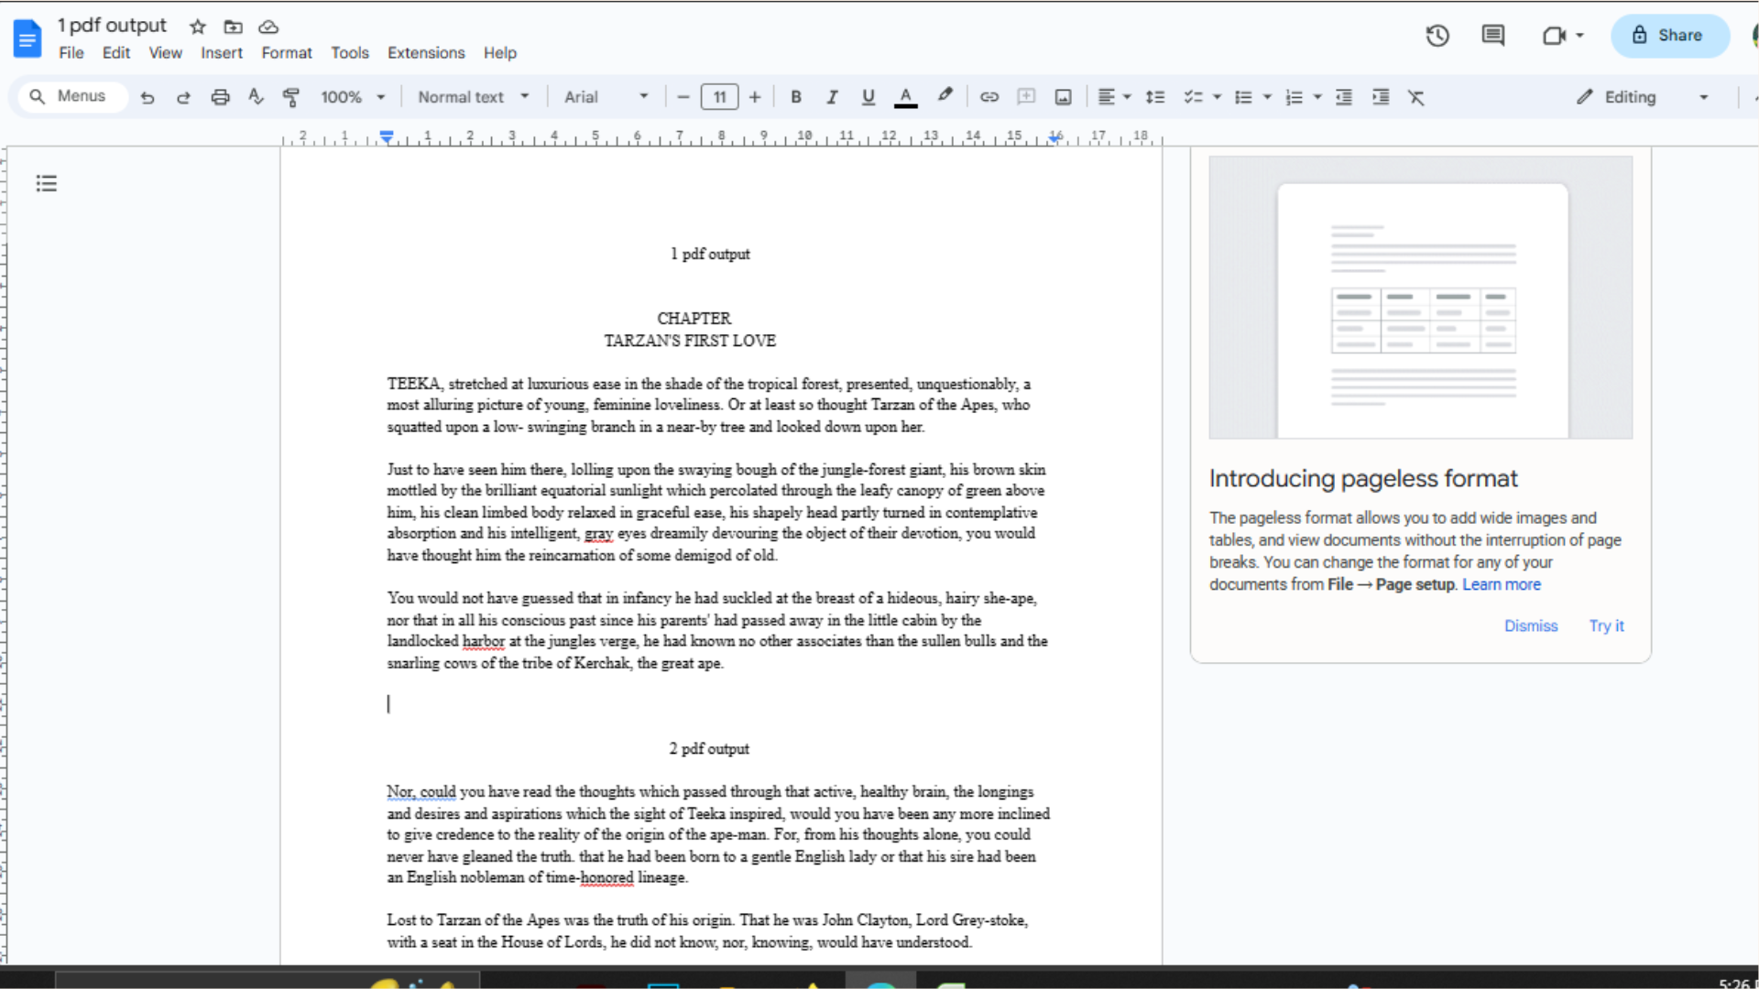Click the Learn more link
Image resolution: width=1759 pixels, height=989 pixels.
click(1502, 584)
